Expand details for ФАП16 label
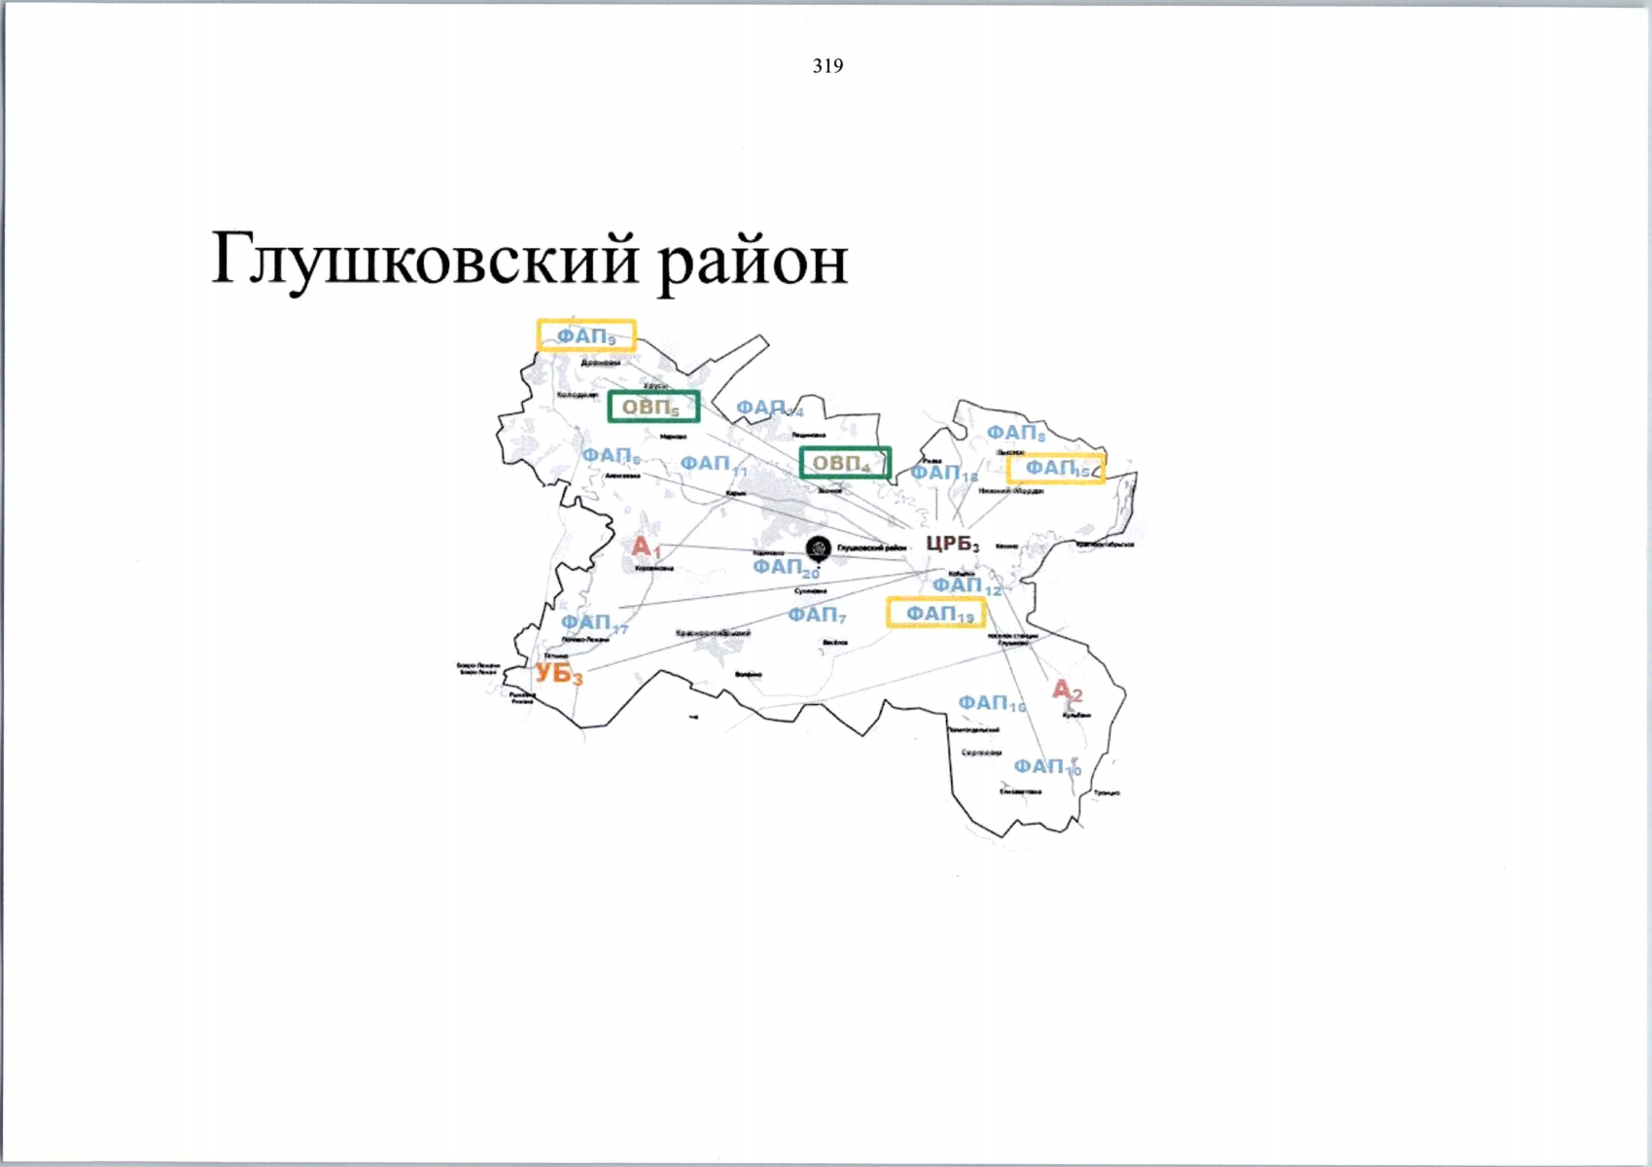Viewport: 1652px width, 1167px height. 990,702
